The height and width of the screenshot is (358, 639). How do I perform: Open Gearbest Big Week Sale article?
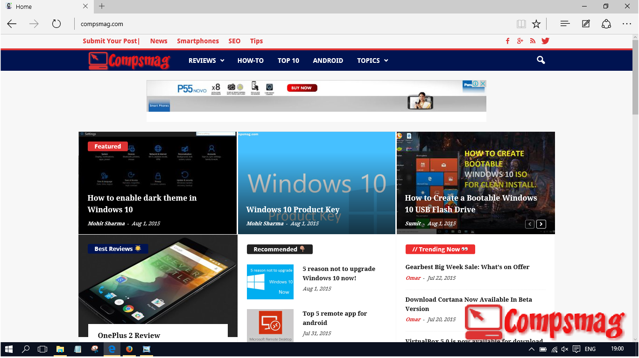point(467,267)
